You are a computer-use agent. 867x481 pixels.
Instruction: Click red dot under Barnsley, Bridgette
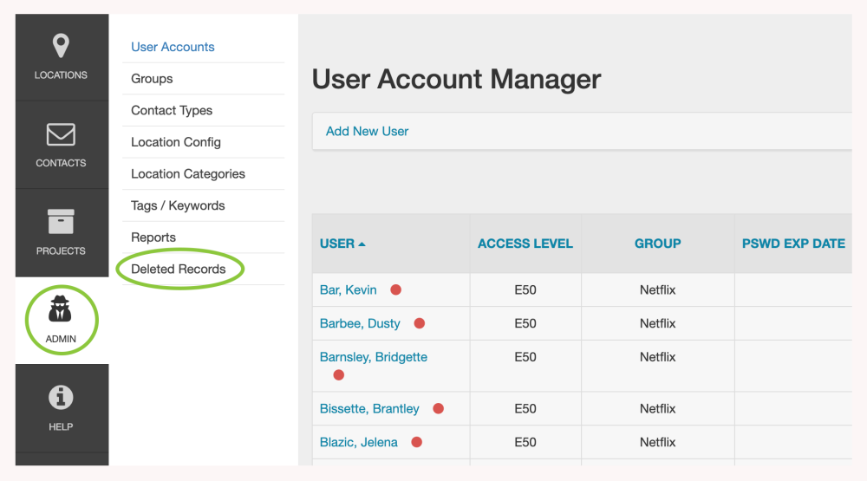pyautogui.click(x=339, y=375)
